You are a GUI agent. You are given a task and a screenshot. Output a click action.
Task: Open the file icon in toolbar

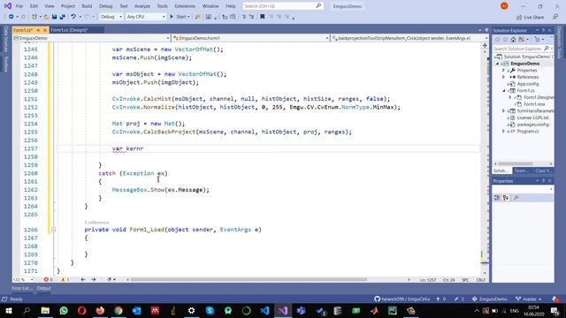pyautogui.click(x=46, y=17)
